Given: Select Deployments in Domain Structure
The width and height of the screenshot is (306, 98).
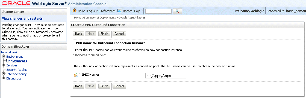Looking at the screenshot, I should (17, 61).
